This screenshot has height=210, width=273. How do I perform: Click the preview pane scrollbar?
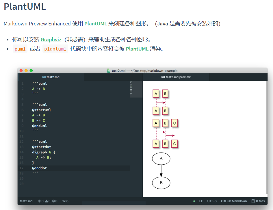[x=267, y=137]
